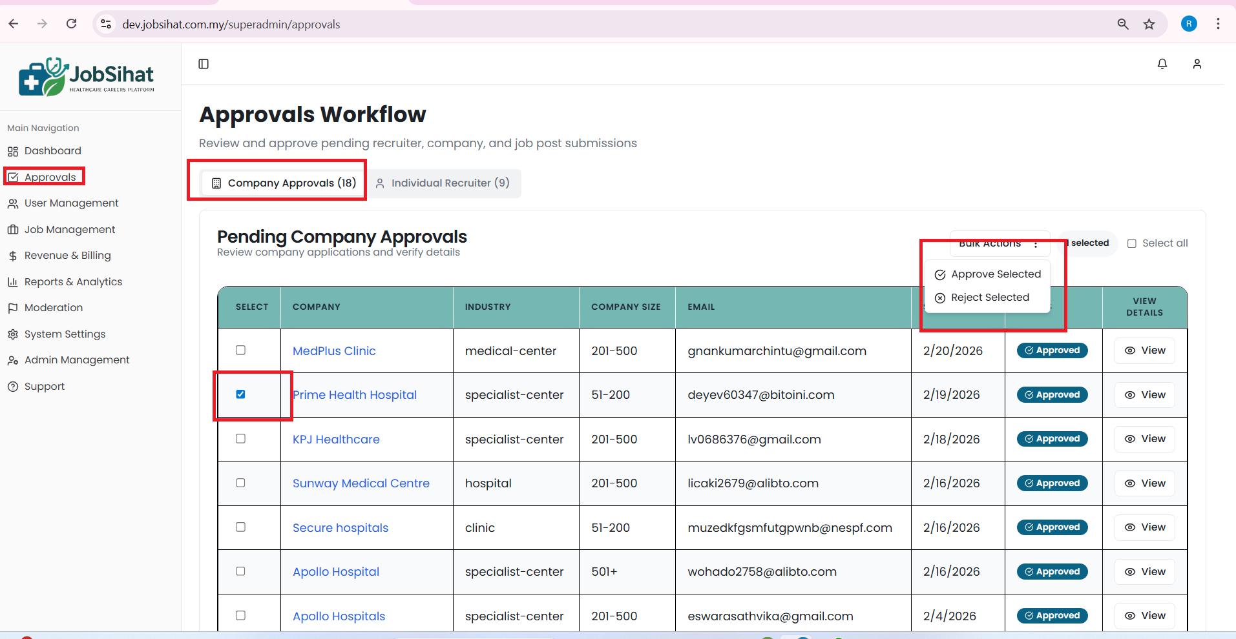Switch to the Individual Recruiter tab

coord(443,183)
